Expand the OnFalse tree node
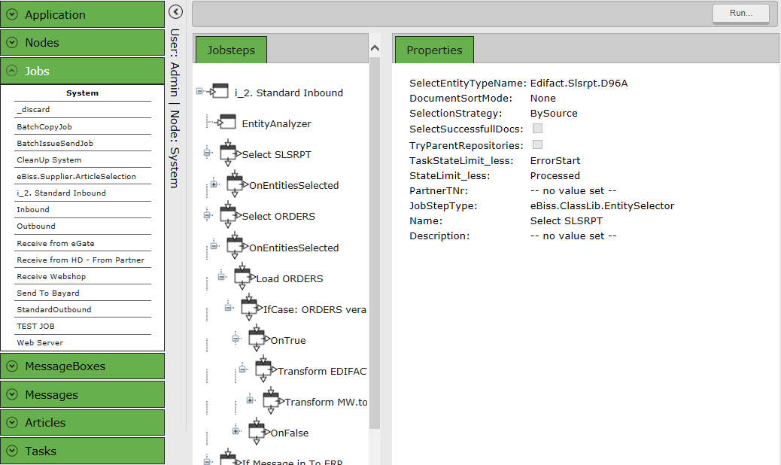This screenshot has width=781, height=465. coord(236,431)
